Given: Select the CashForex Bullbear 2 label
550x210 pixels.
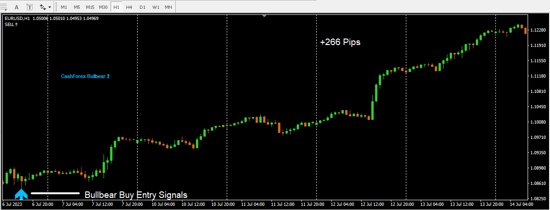Looking at the screenshot, I should tap(85, 76).
